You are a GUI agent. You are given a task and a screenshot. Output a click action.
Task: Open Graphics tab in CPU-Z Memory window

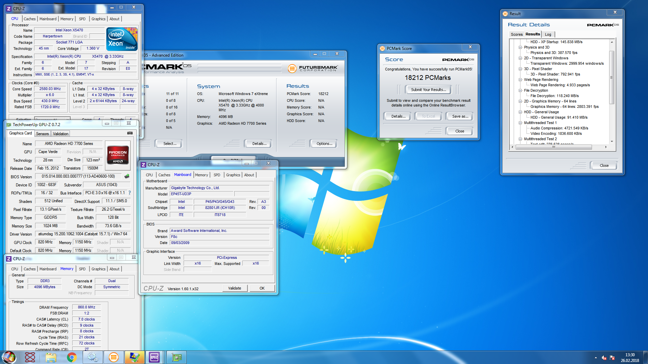coord(98,269)
